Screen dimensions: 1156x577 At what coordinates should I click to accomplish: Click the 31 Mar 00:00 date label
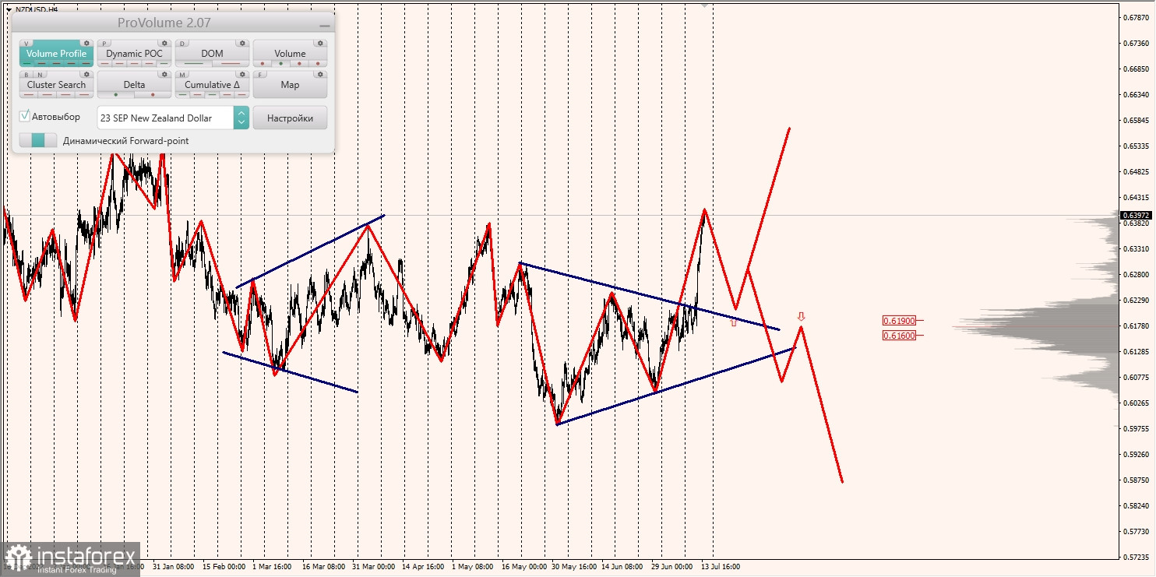point(374,567)
